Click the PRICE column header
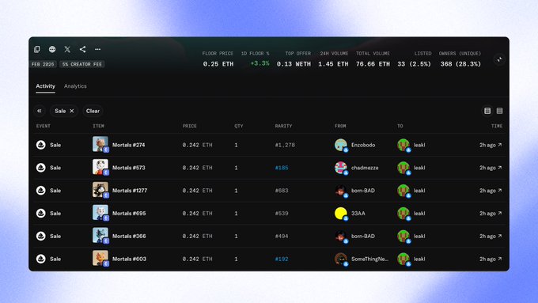Image resolution: width=538 pixels, height=303 pixels. (189, 126)
